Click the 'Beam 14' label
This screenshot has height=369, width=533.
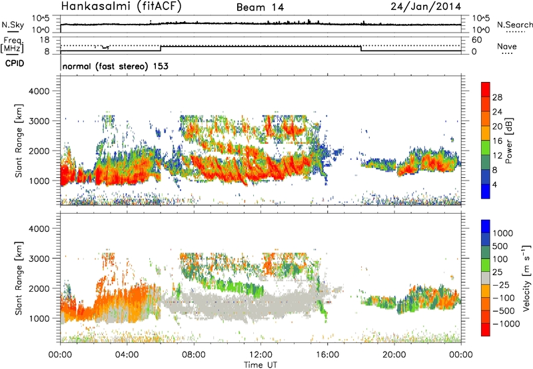click(x=260, y=7)
